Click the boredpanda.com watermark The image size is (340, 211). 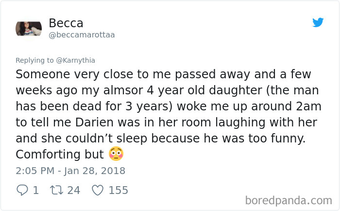[x=289, y=200]
